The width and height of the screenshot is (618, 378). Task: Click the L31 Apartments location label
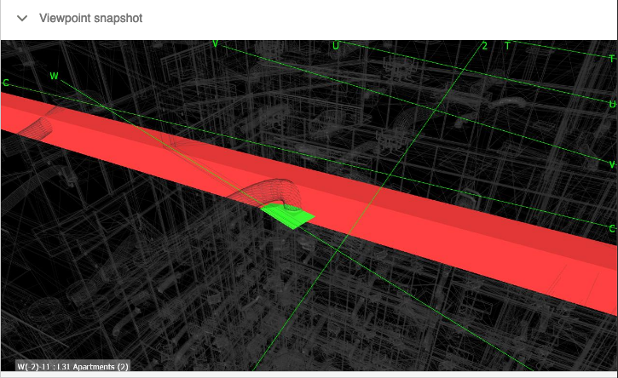point(72,367)
